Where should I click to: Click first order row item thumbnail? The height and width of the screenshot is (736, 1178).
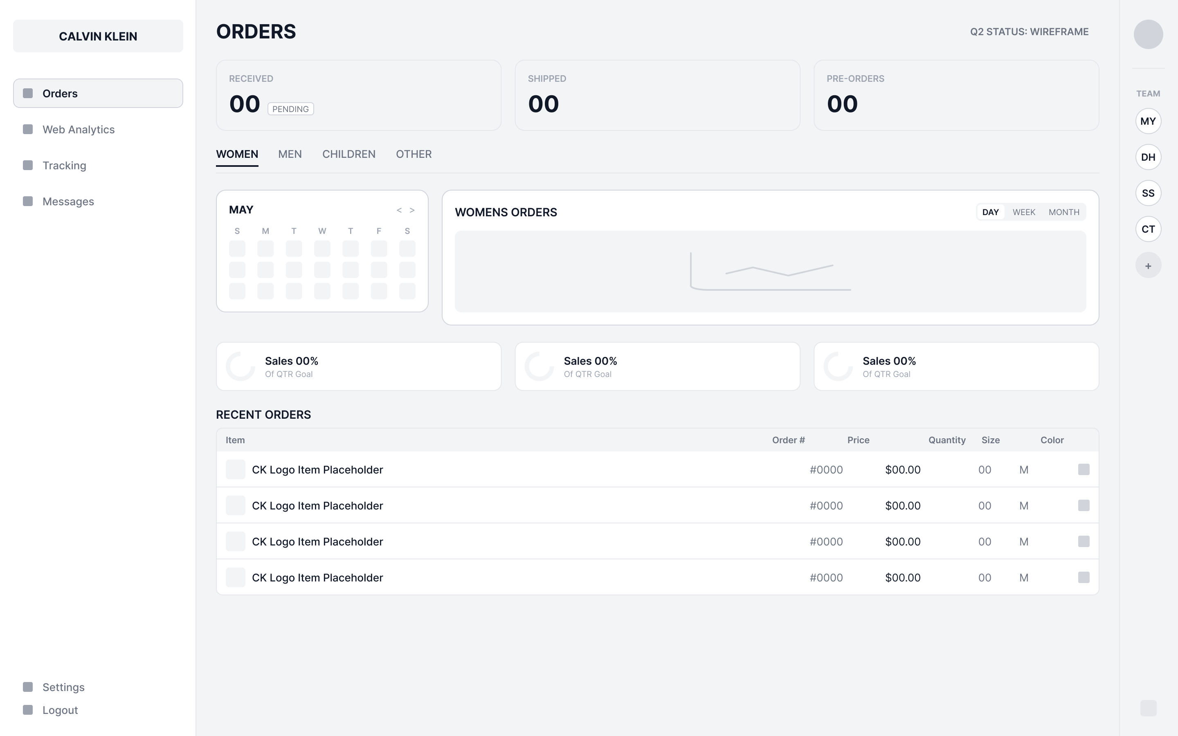click(236, 469)
